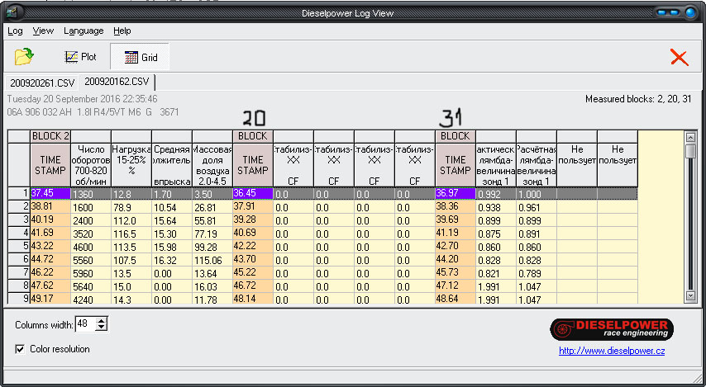706x387 pixels.
Task: Select the BLOCK 2 TIME STAMP header
Action: 50,164
